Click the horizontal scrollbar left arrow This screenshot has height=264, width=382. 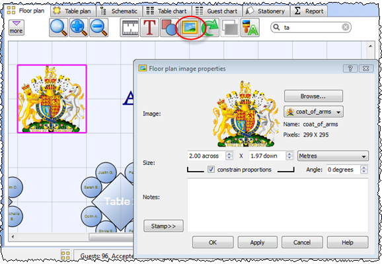click(x=13, y=237)
